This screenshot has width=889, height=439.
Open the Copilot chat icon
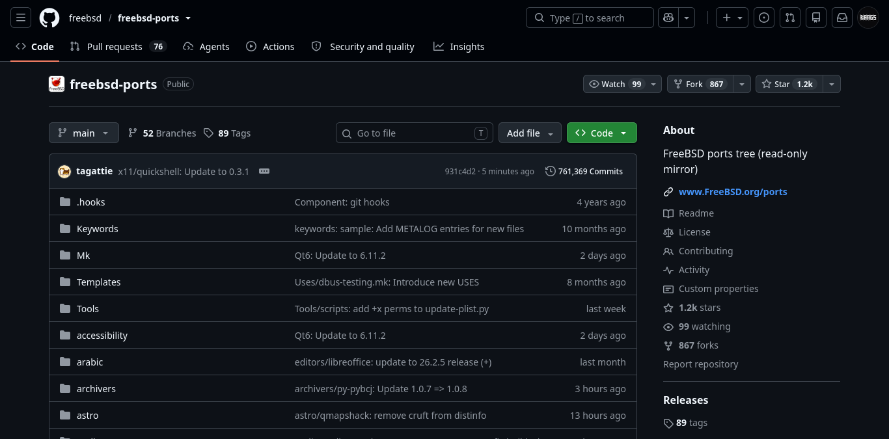tap(668, 18)
